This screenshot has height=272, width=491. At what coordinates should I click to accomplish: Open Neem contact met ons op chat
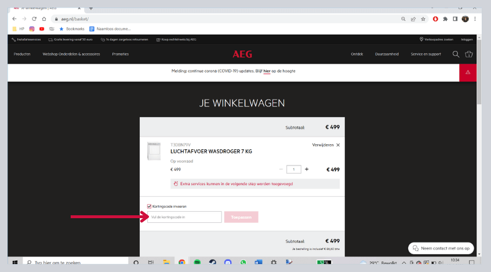point(441,248)
